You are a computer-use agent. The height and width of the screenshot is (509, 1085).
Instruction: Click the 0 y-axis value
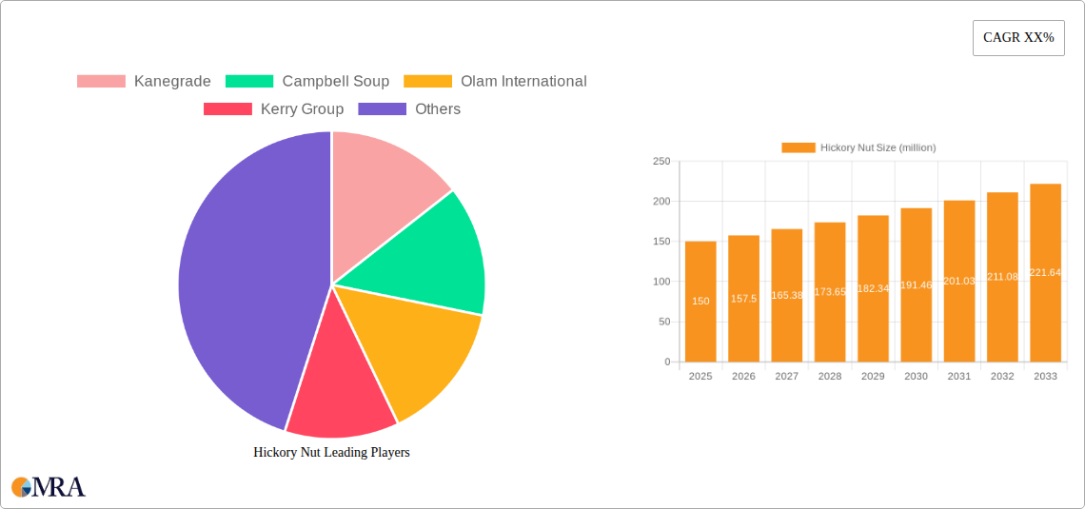pyautogui.click(x=668, y=362)
